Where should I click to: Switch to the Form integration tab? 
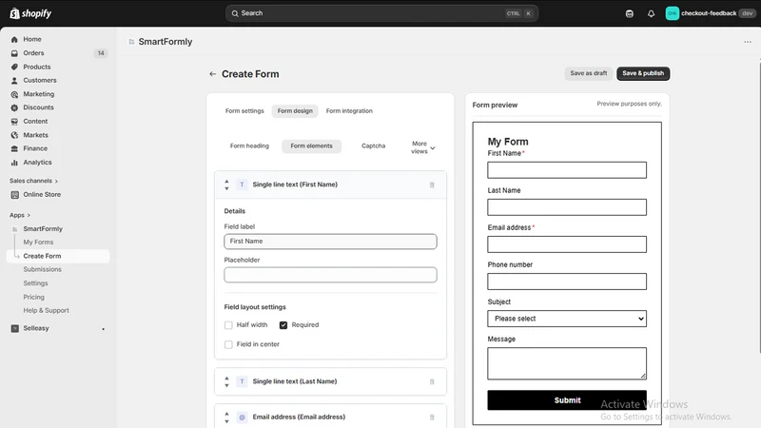[x=349, y=111]
